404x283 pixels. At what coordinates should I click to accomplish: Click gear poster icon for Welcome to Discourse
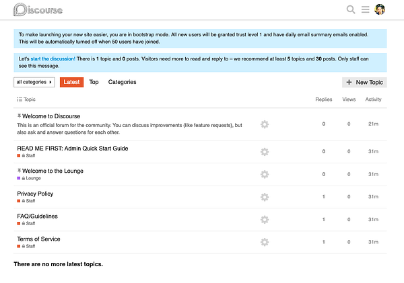click(265, 124)
